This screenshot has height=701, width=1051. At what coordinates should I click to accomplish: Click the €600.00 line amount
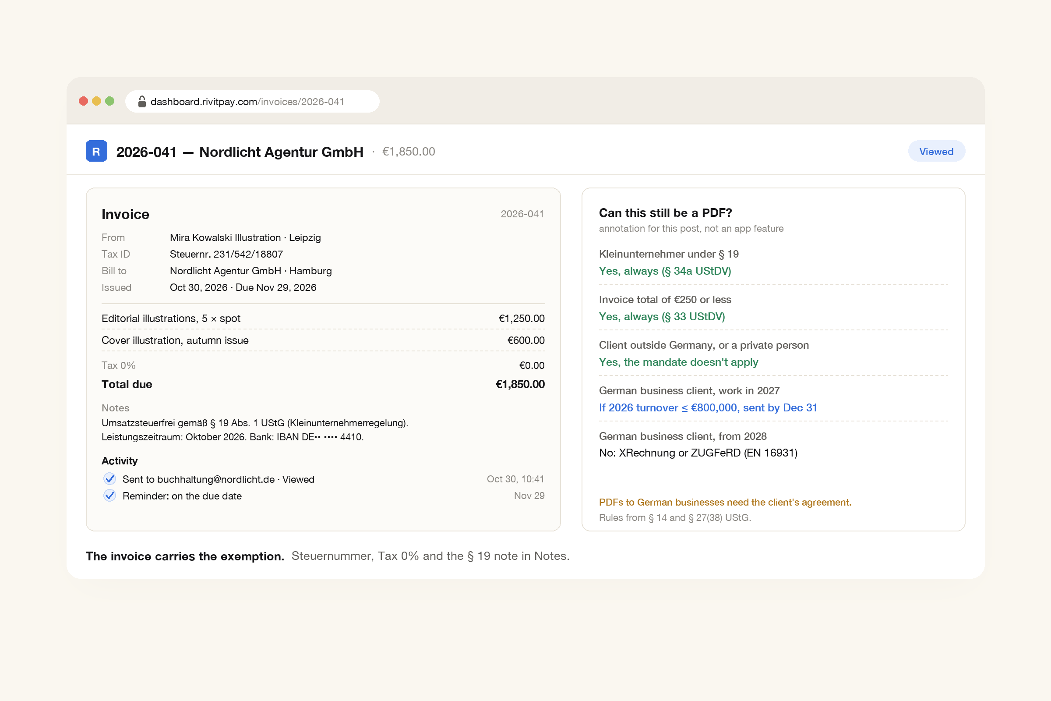(x=526, y=340)
